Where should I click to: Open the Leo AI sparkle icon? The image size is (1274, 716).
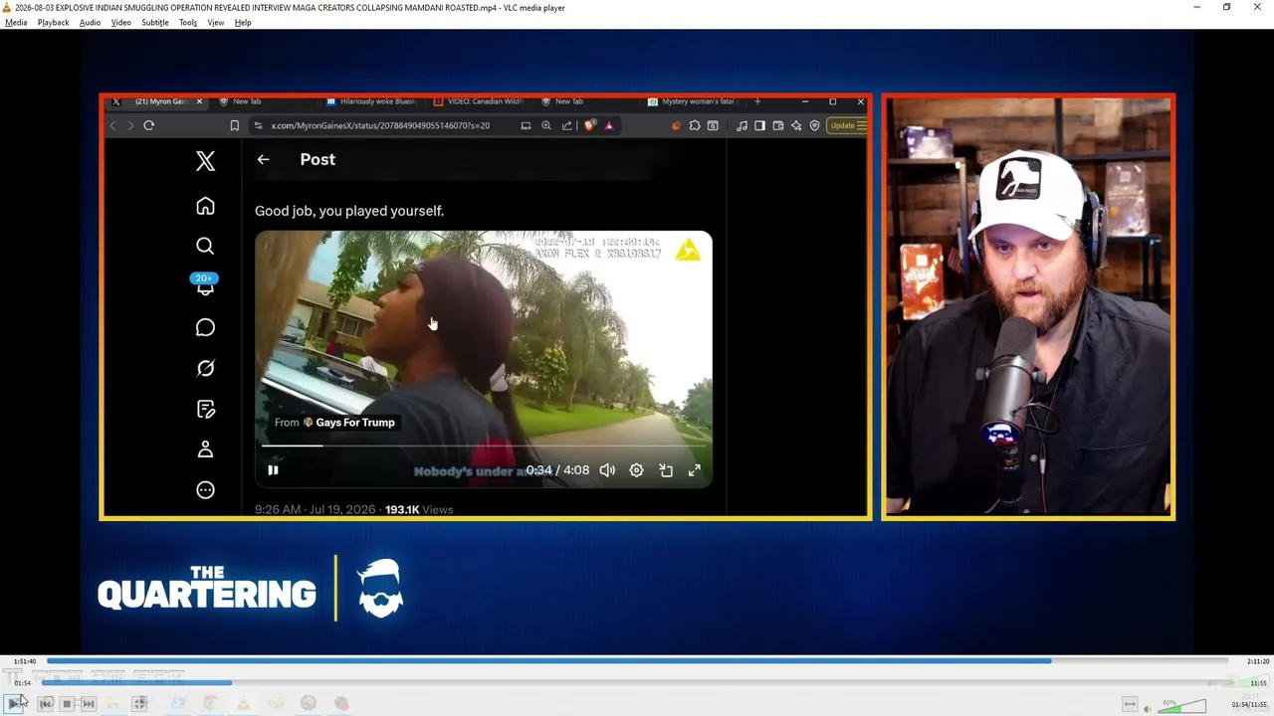click(x=796, y=125)
